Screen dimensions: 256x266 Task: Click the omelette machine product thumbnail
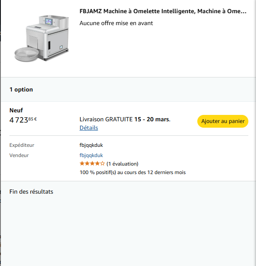point(42,37)
